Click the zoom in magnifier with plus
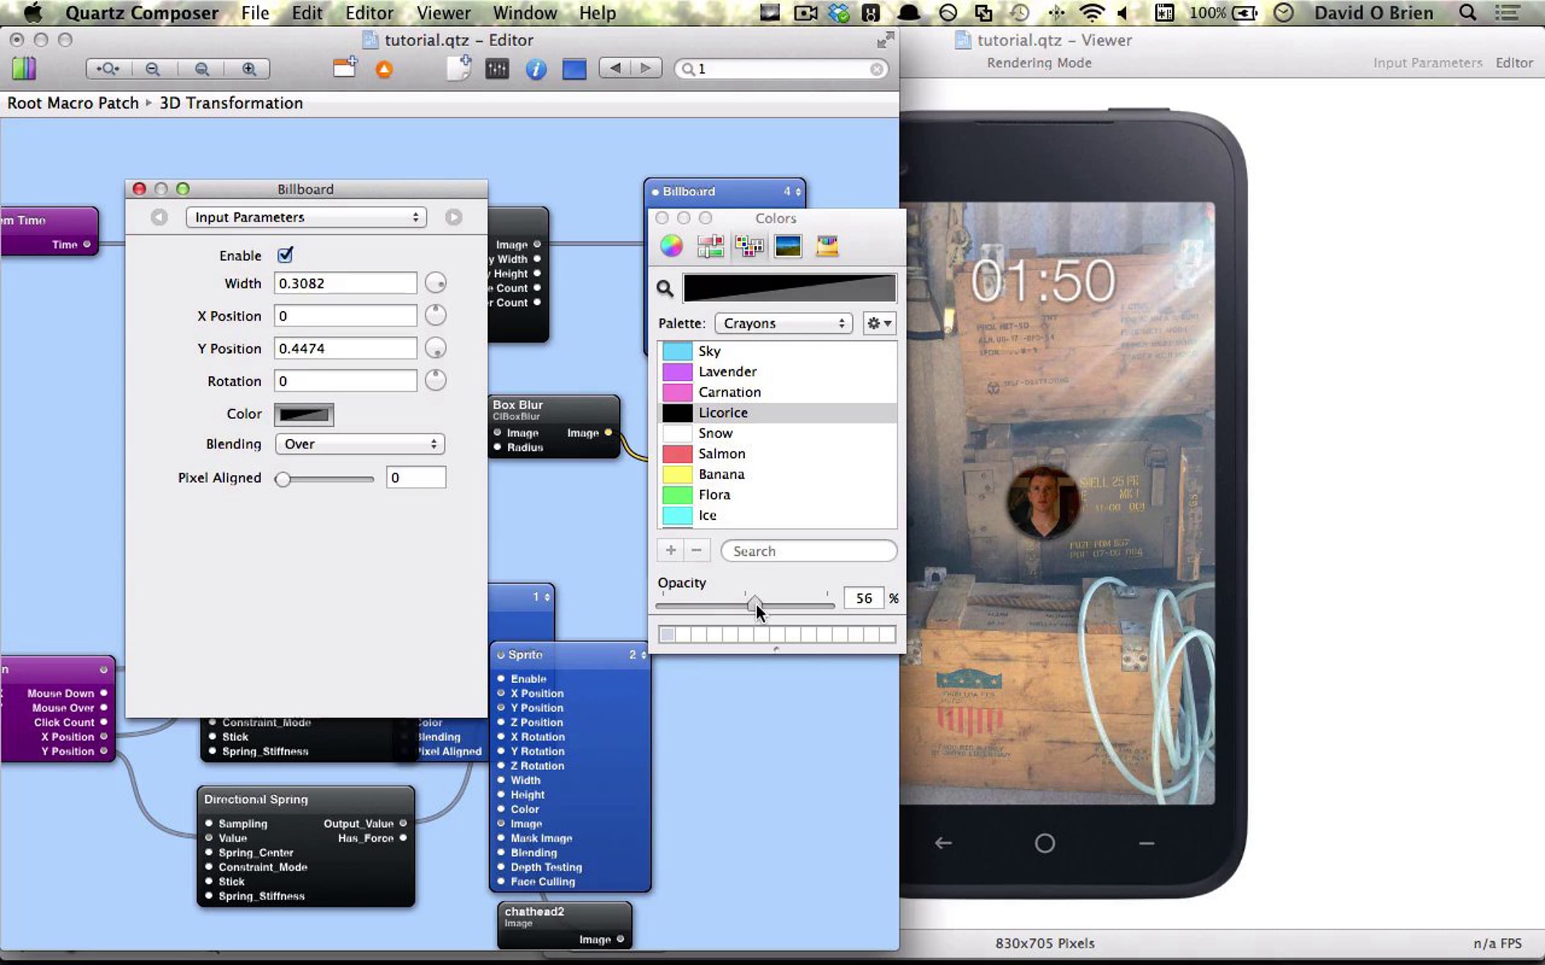 click(x=249, y=69)
